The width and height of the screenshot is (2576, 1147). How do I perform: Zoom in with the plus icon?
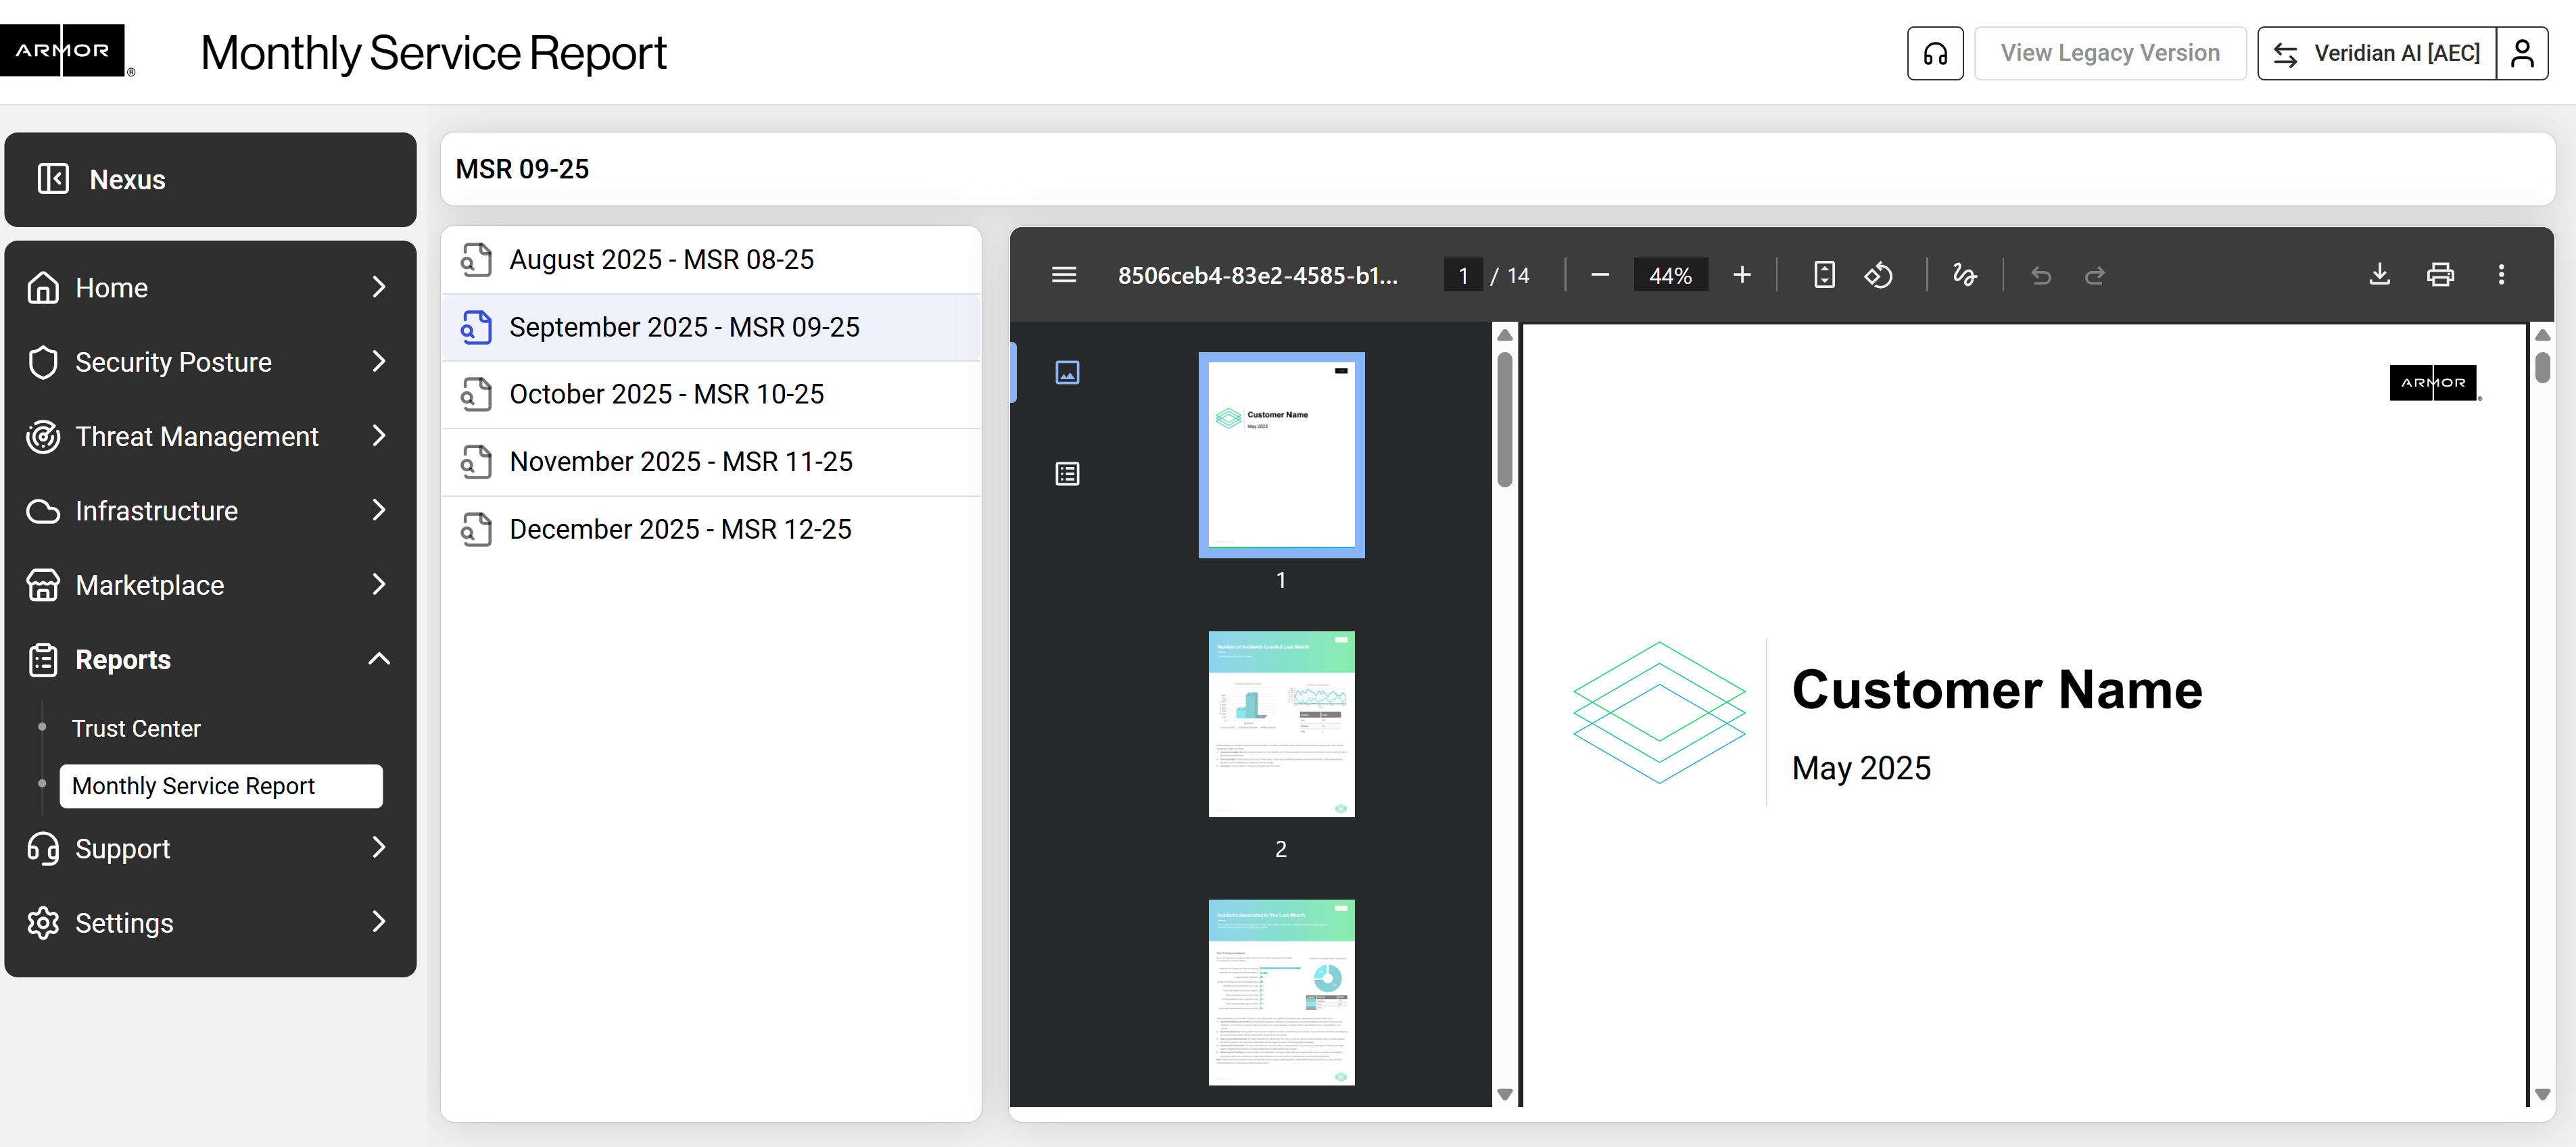click(x=1742, y=275)
